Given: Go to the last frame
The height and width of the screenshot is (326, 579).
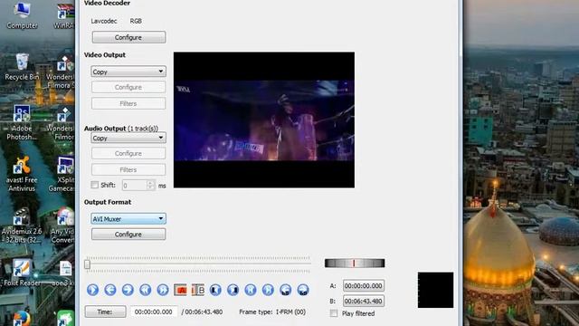Looking at the screenshot, I should [268, 290].
